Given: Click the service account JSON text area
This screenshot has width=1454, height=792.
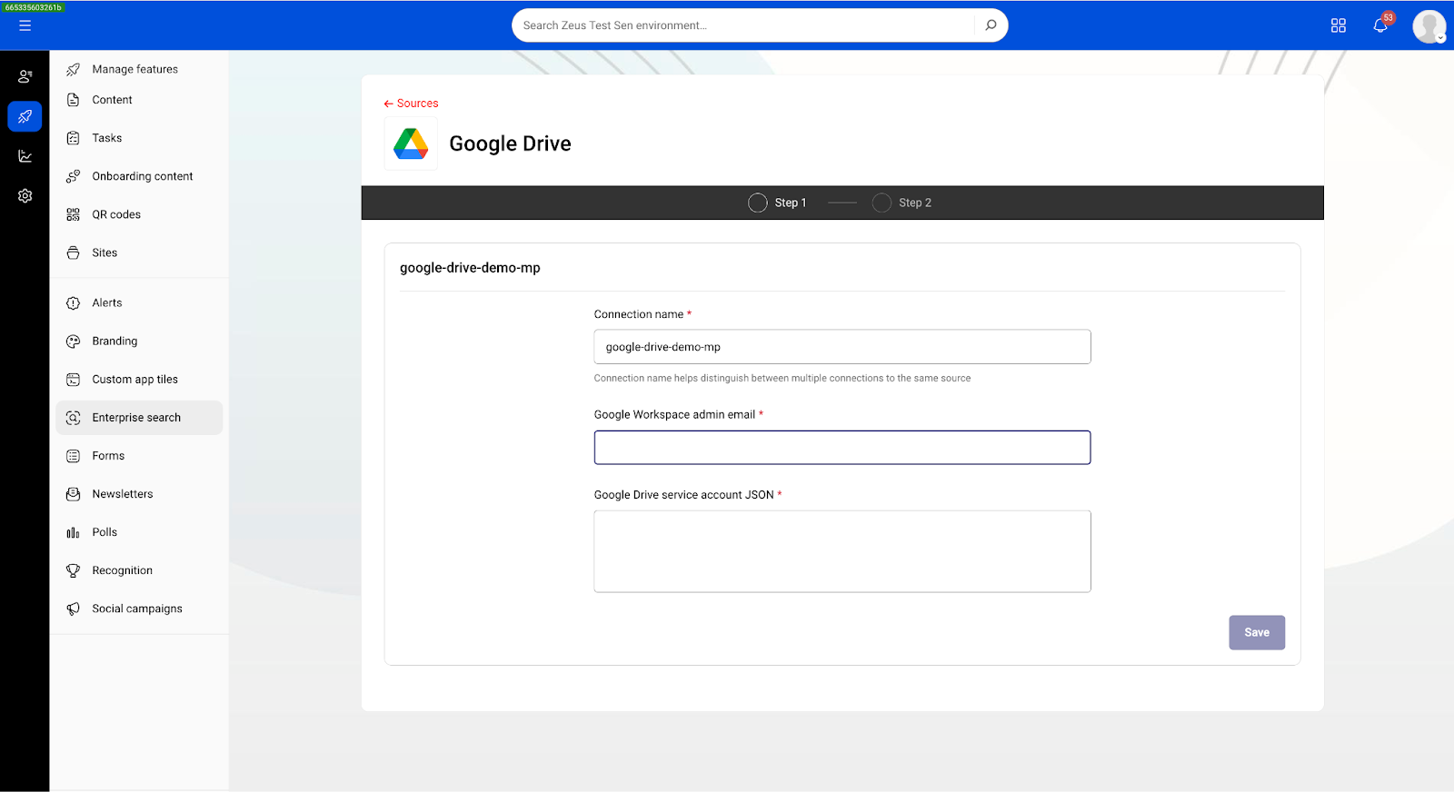Looking at the screenshot, I should (x=842, y=551).
